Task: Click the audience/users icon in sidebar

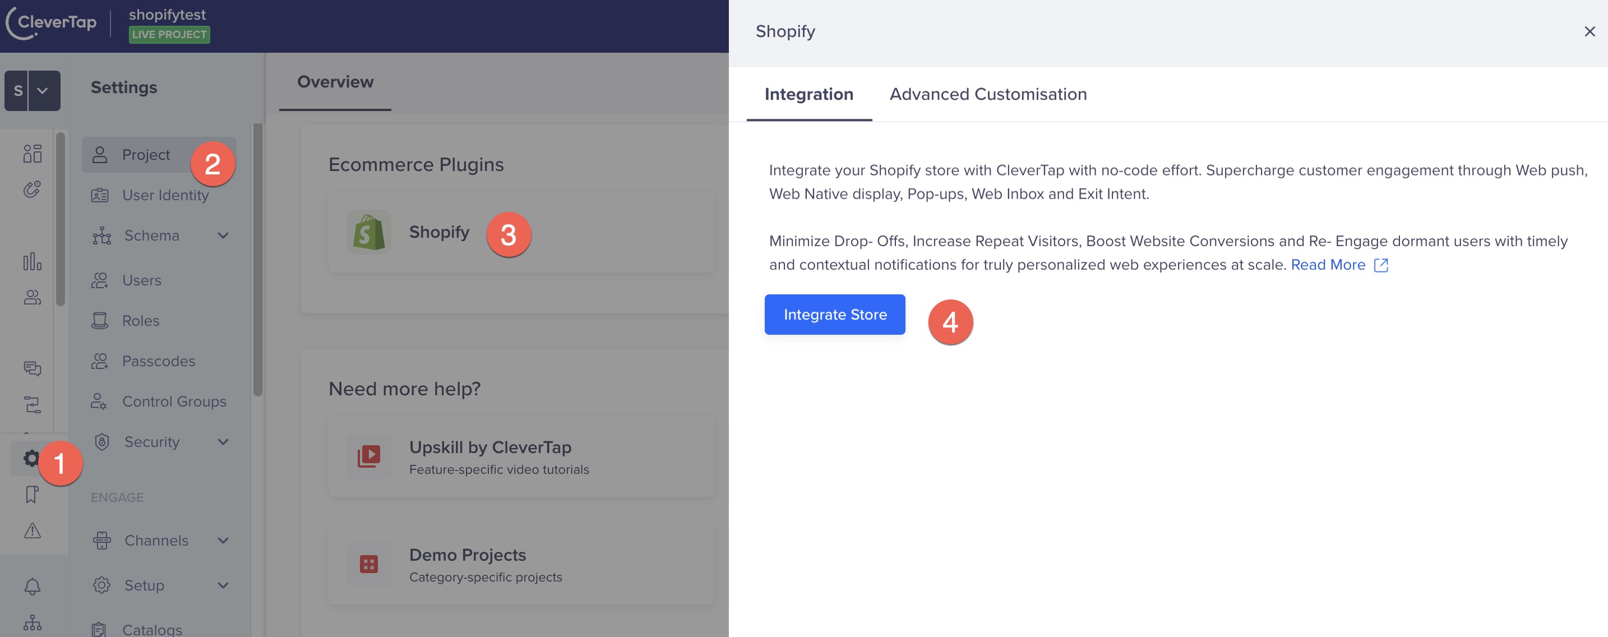Action: [x=32, y=297]
